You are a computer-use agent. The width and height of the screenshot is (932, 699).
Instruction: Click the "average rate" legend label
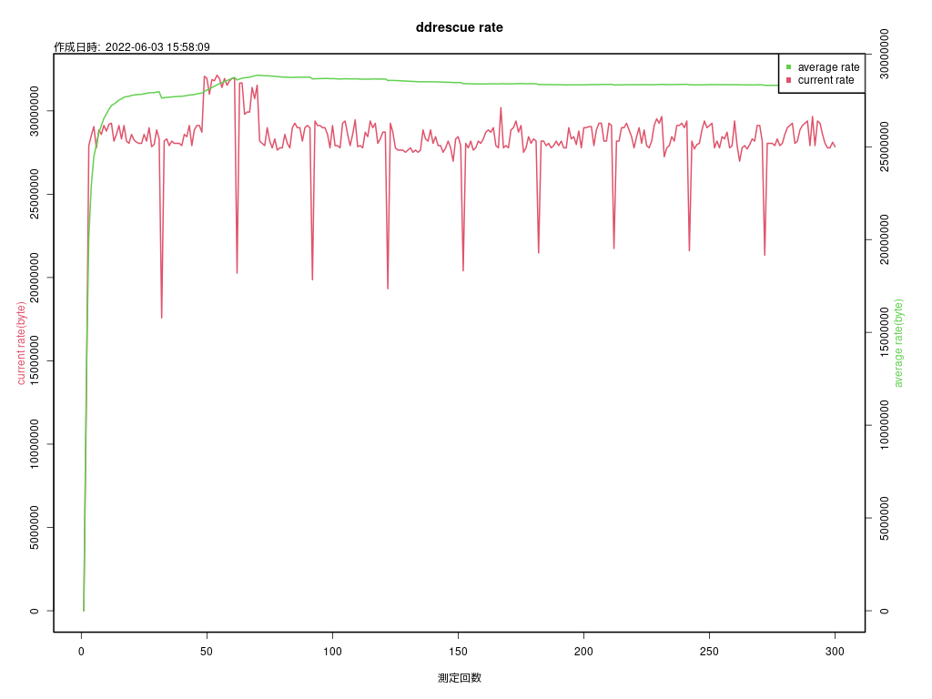pyautogui.click(x=828, y=67)
